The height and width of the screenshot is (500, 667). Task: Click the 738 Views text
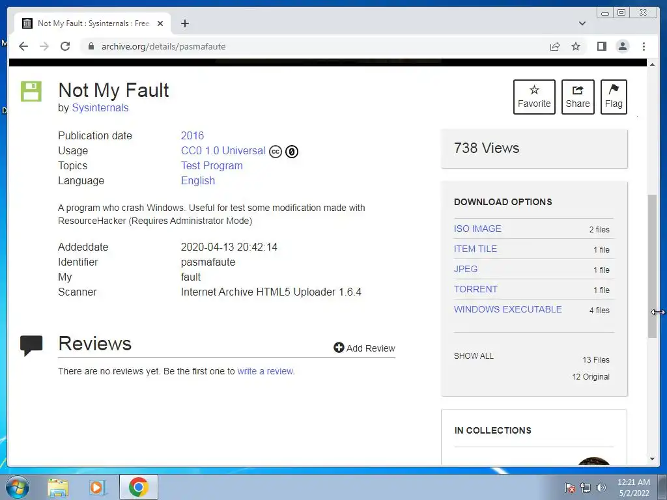point(486,148)
